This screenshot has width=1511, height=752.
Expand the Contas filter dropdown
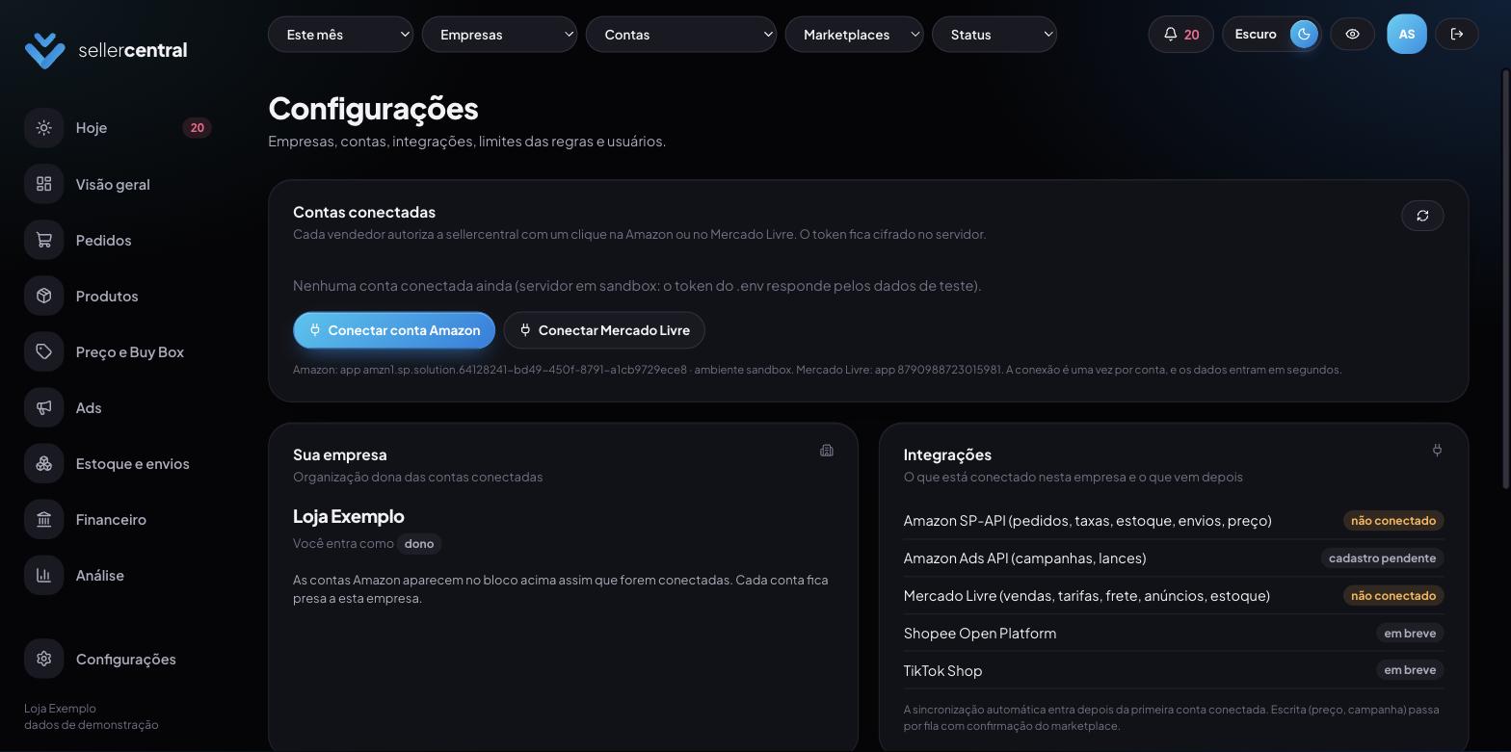coord(680,35)
